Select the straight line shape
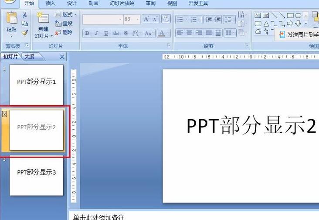 (274, 15)
